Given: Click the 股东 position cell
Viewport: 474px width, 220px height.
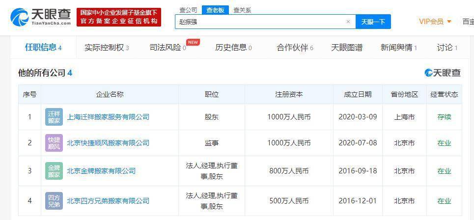Looking at the screenshot, I should (x=212, y=117).
